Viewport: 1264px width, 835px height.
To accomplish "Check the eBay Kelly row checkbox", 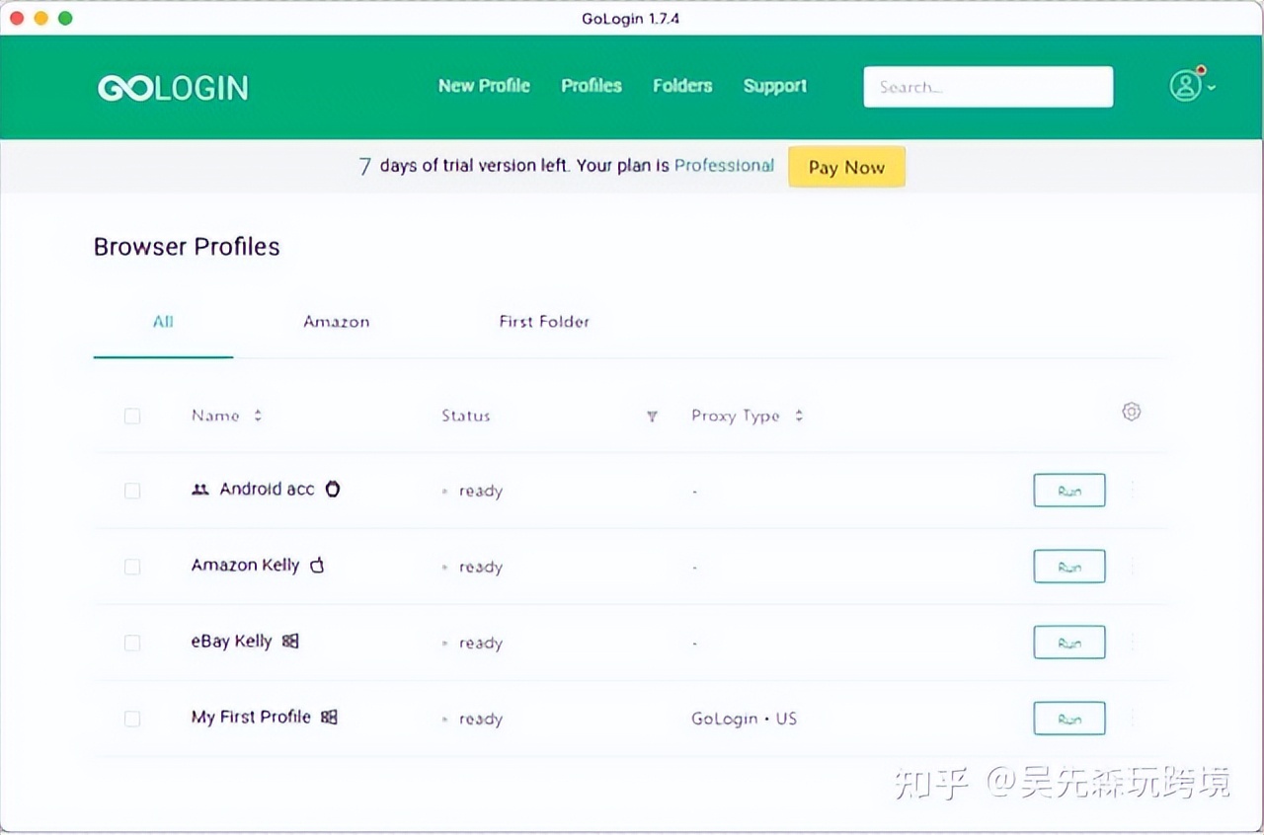I will click(132, 643).
